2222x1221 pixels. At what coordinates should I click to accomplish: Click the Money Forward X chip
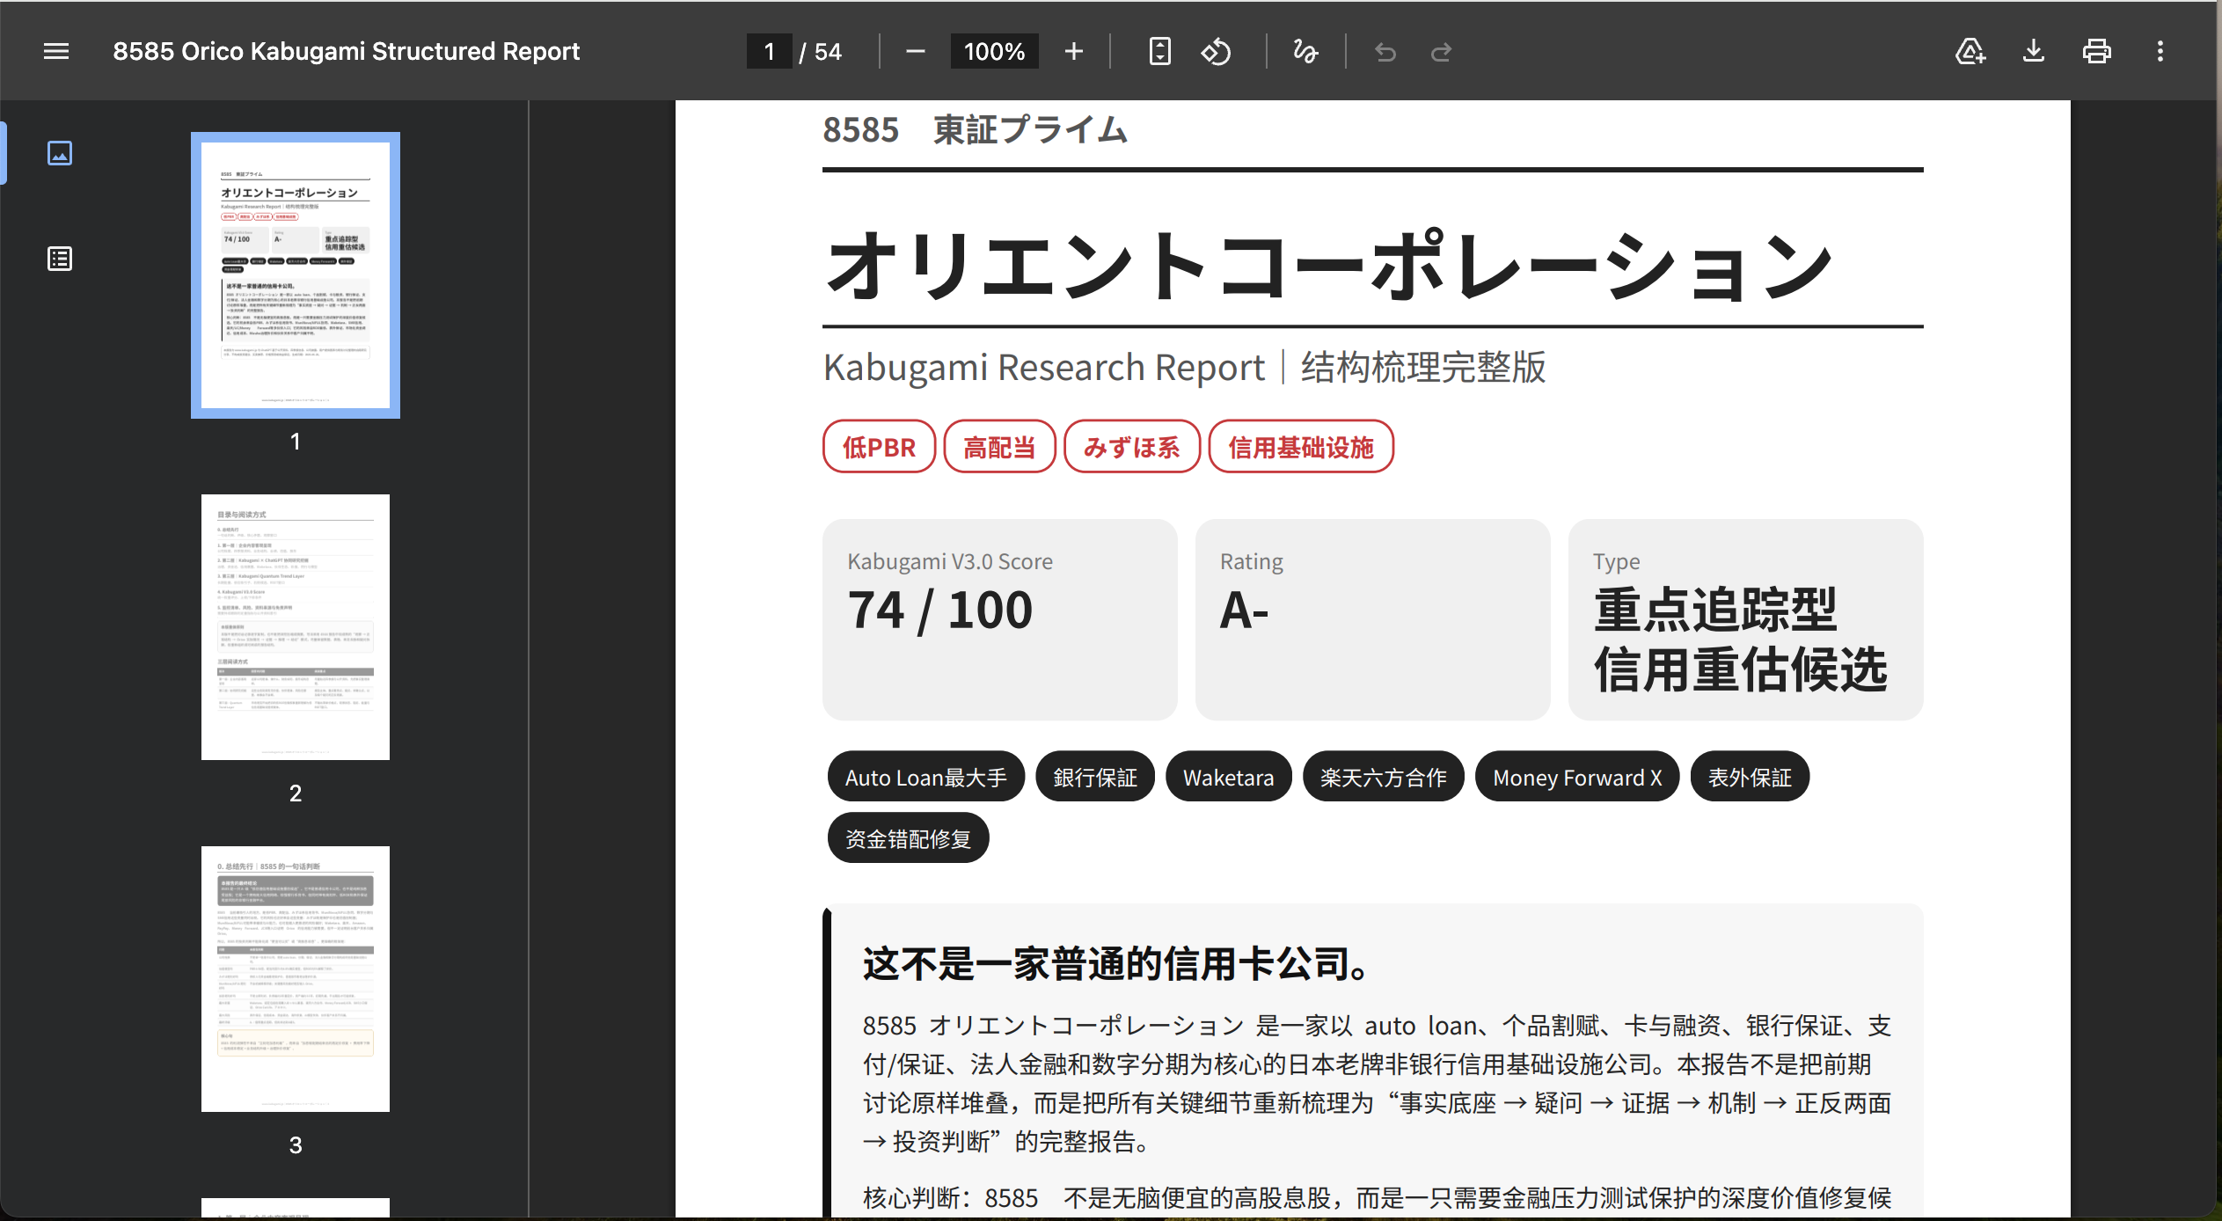[1577, 777]
